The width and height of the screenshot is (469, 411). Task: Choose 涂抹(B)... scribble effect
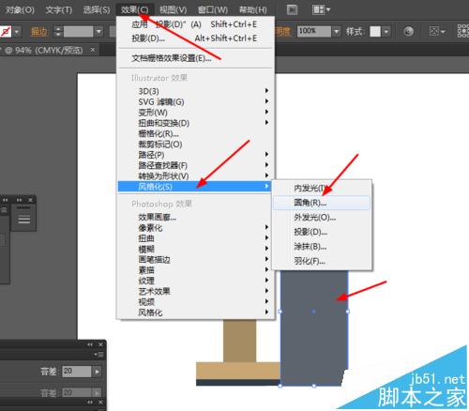pyautogui.click(x=322, y=247)
